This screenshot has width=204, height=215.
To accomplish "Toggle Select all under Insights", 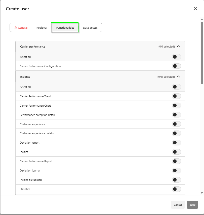I will [176, 87].
